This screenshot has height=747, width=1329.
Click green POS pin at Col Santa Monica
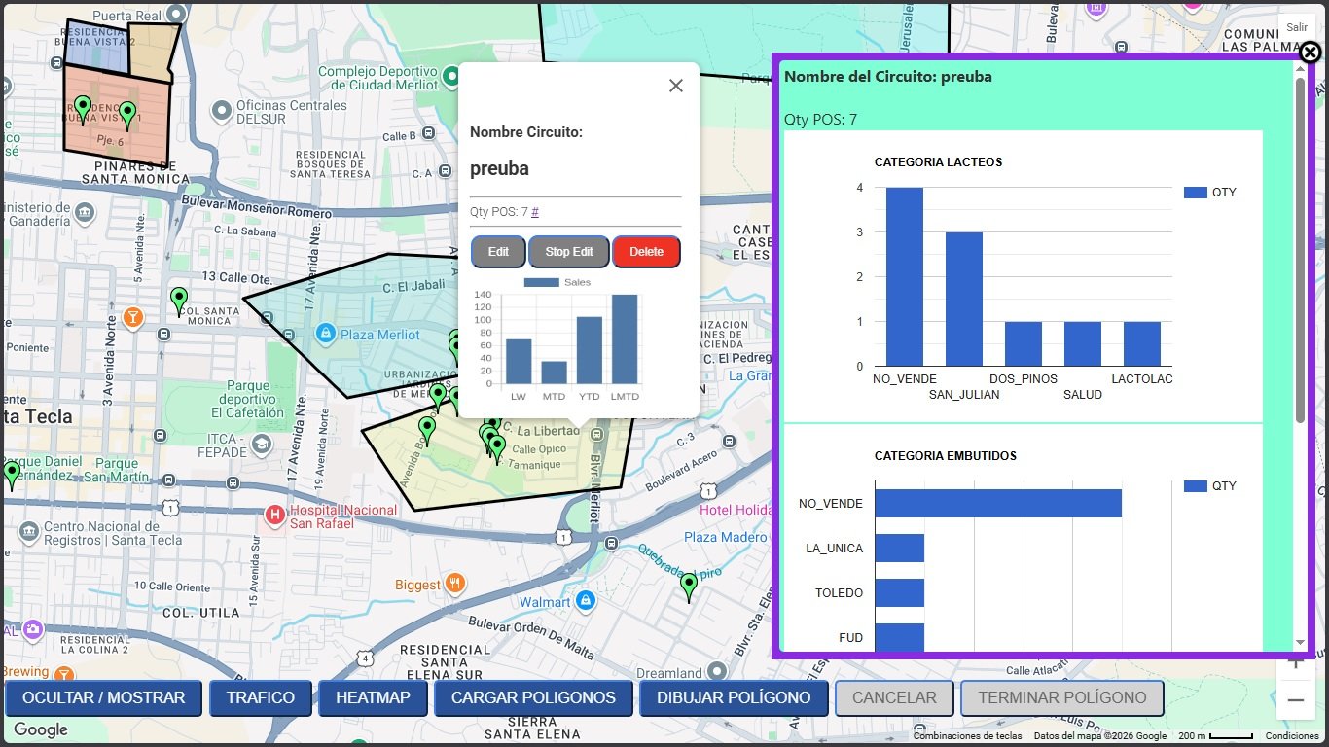click(178, 302)
